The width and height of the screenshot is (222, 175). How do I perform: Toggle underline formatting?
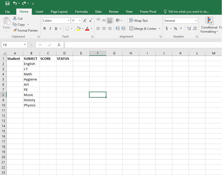(x=55, y=28)
